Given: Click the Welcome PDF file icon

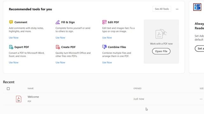Looking at the screenshot, I should [18, 99].
